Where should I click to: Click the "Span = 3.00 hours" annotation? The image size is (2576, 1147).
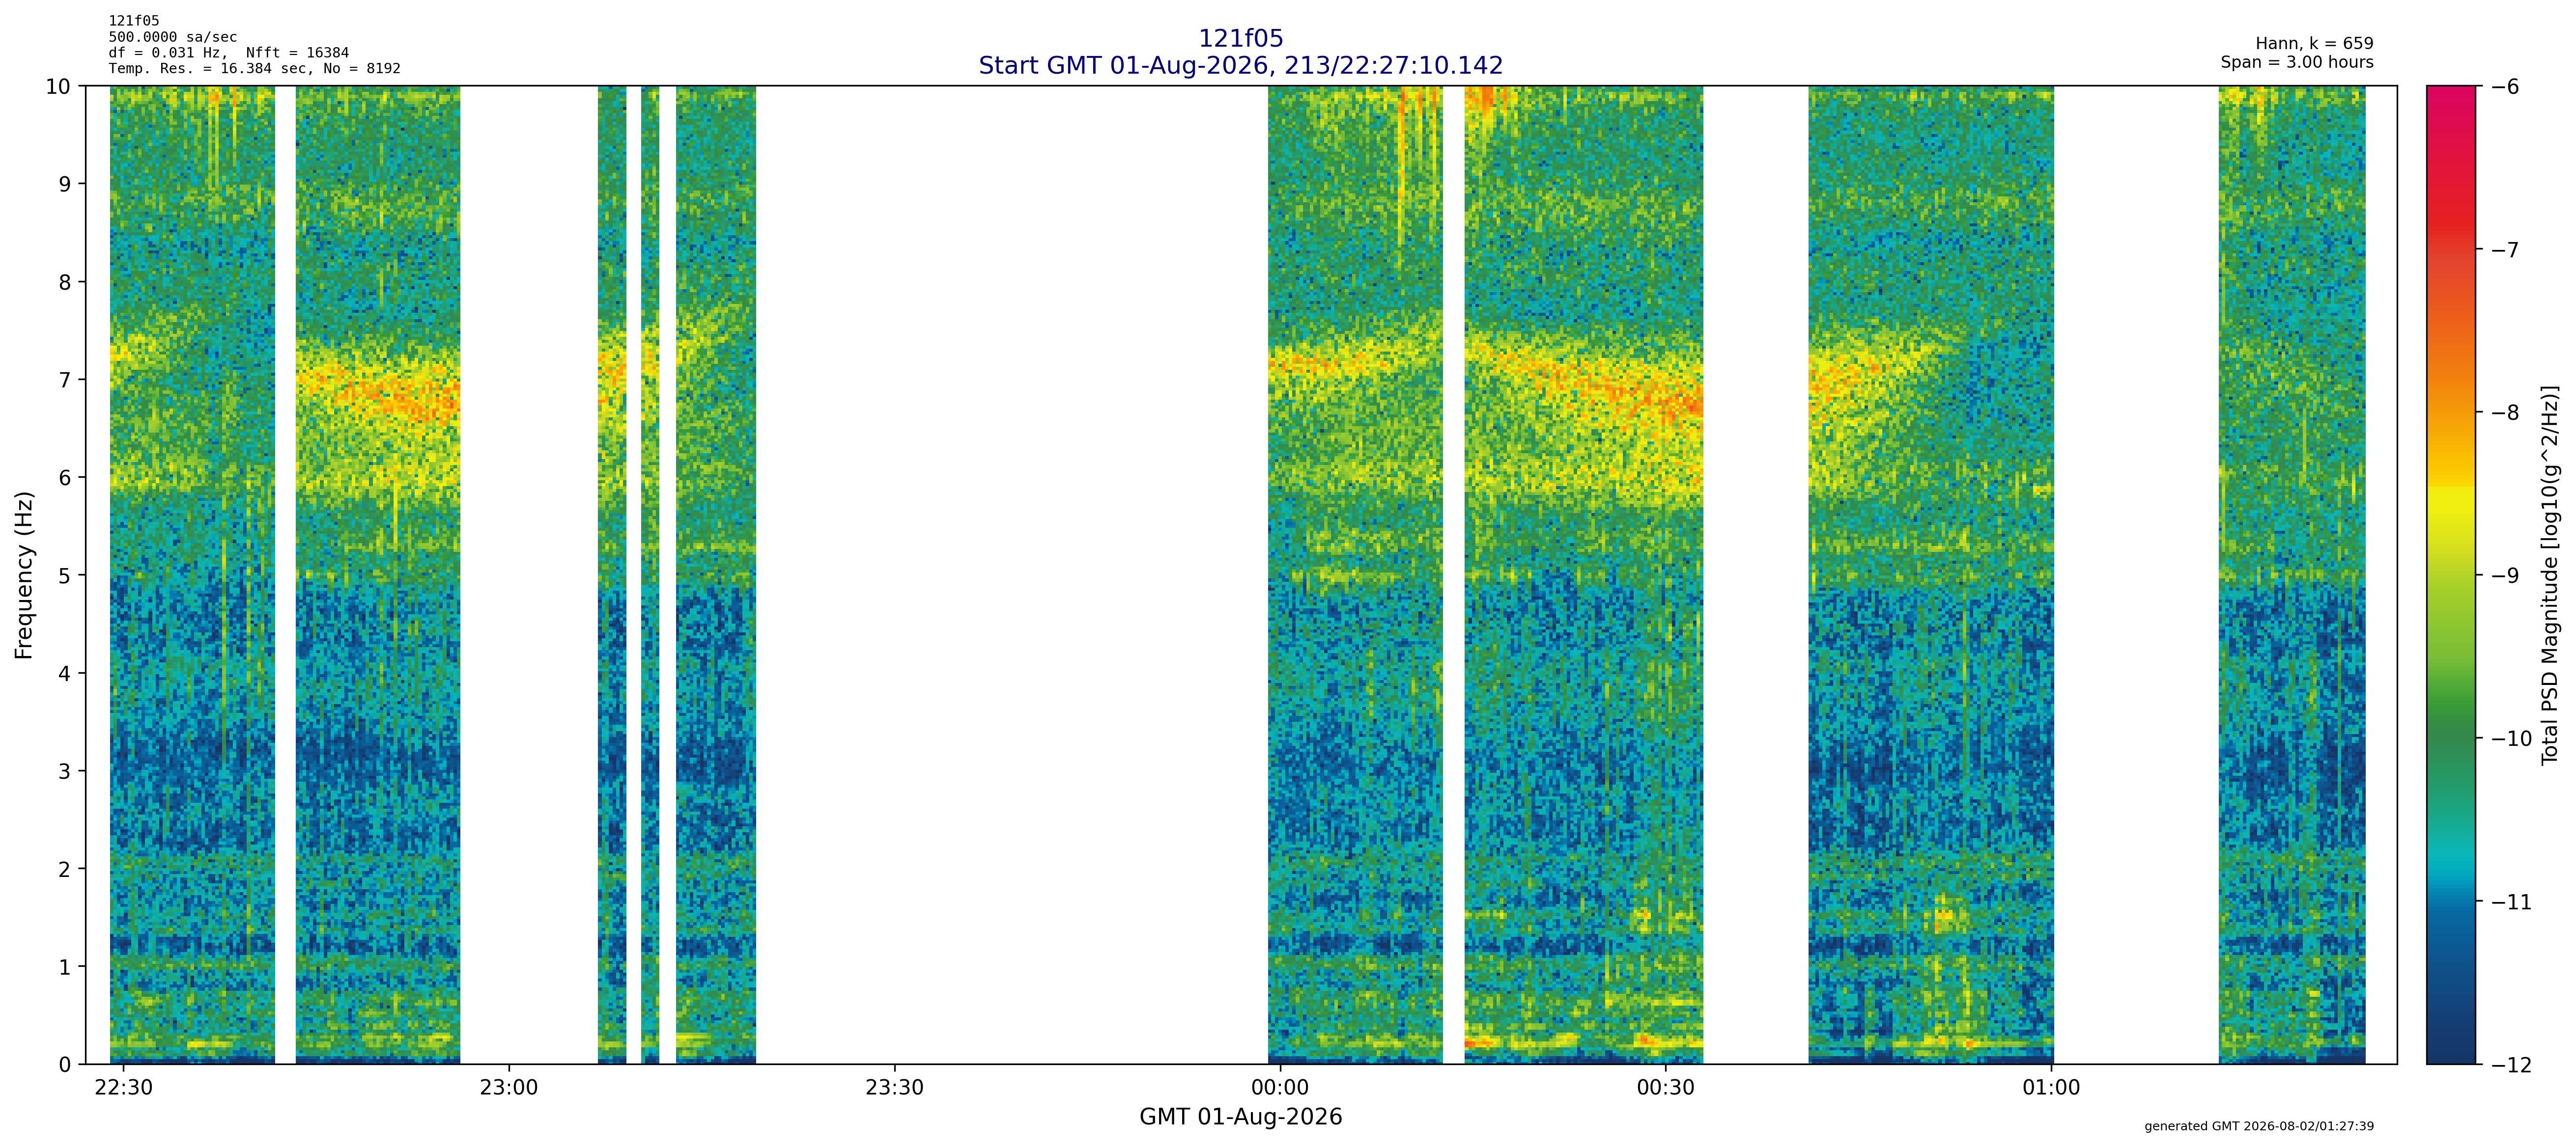click(2297, 62)
